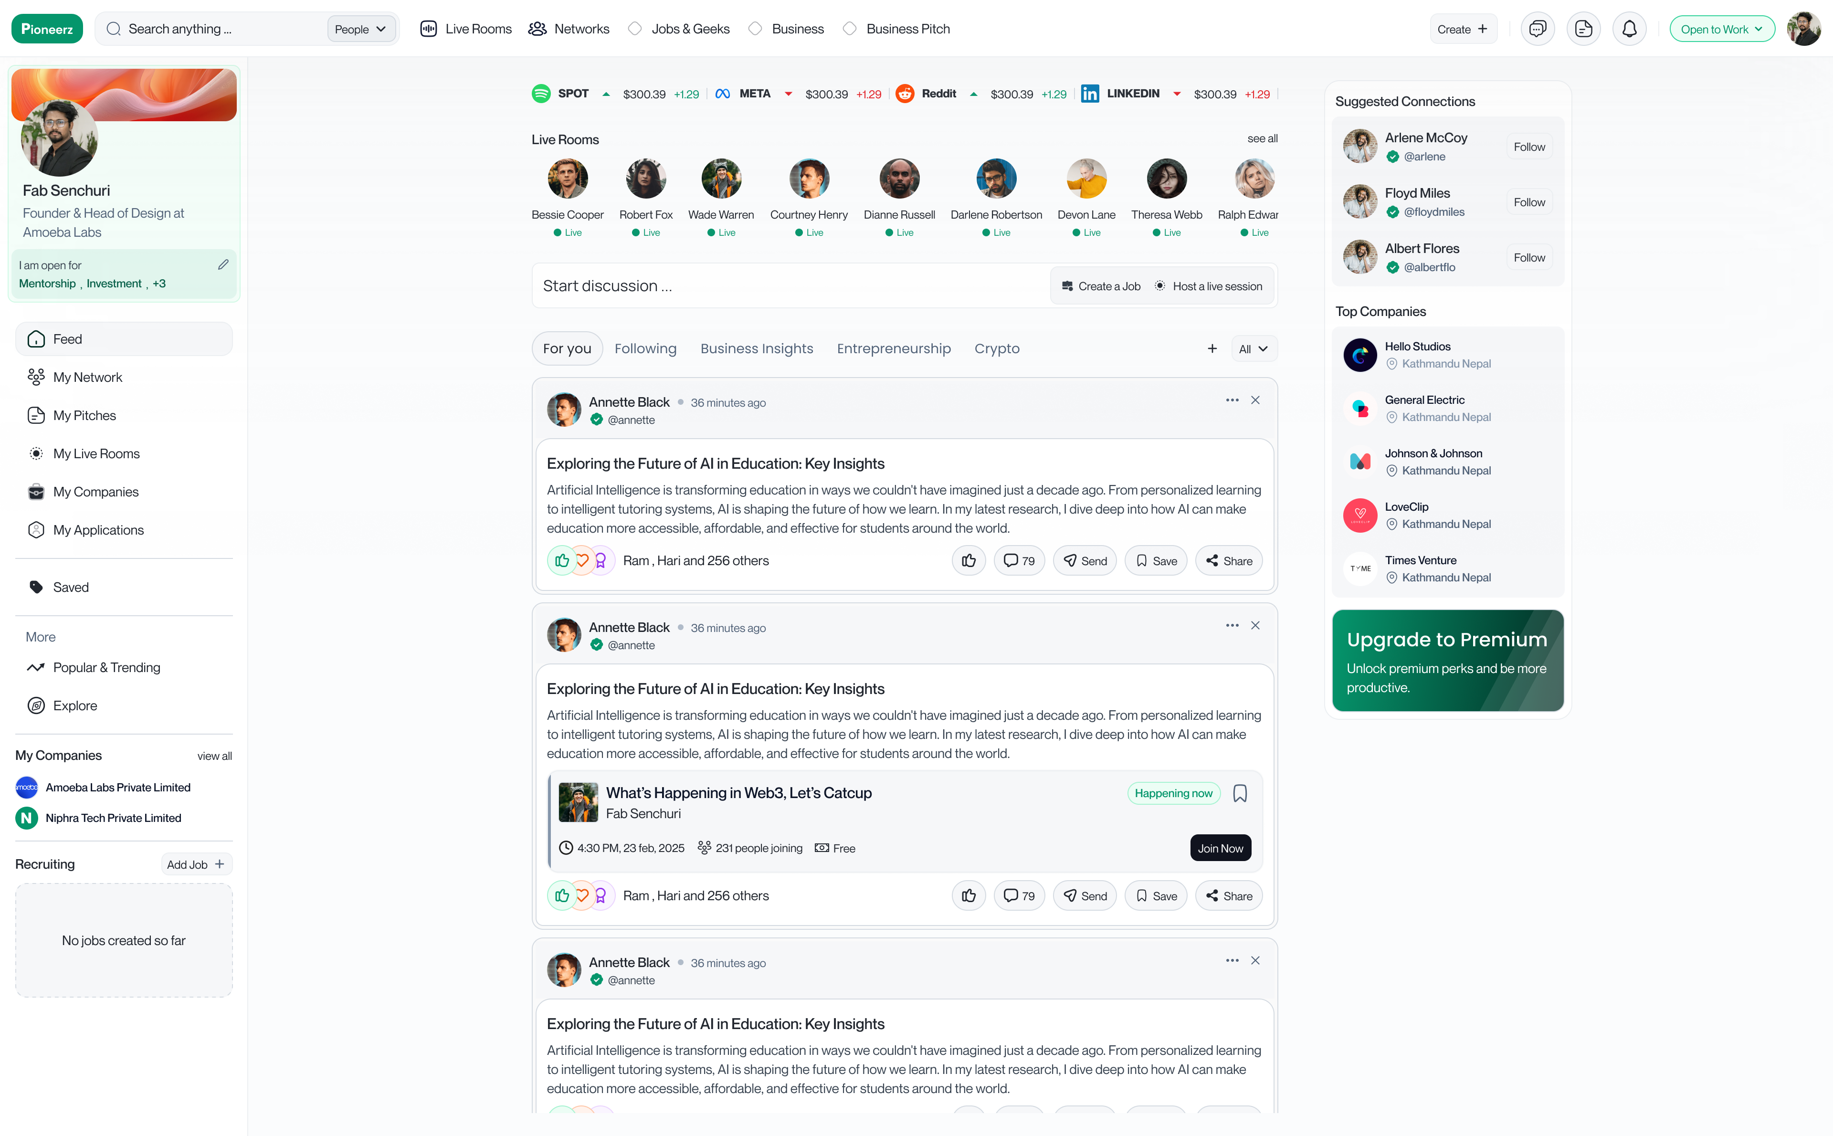
Task: Open the Open to Work dropdown
Action: [1721, 29]
